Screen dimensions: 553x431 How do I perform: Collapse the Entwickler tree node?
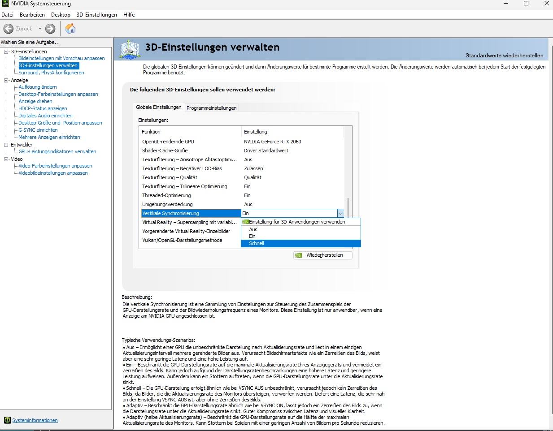point(6,145)
